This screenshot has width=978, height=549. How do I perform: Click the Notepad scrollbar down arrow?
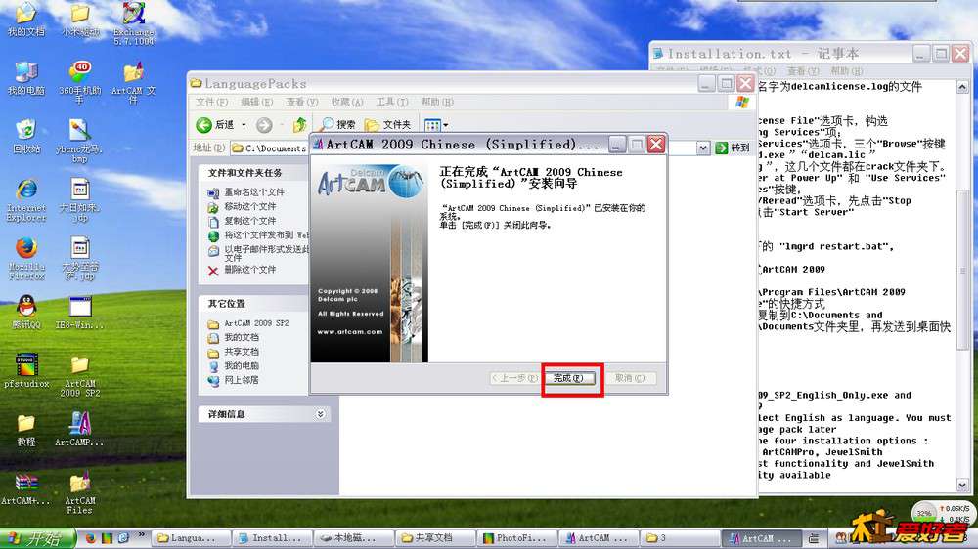(x=962, y=485)
